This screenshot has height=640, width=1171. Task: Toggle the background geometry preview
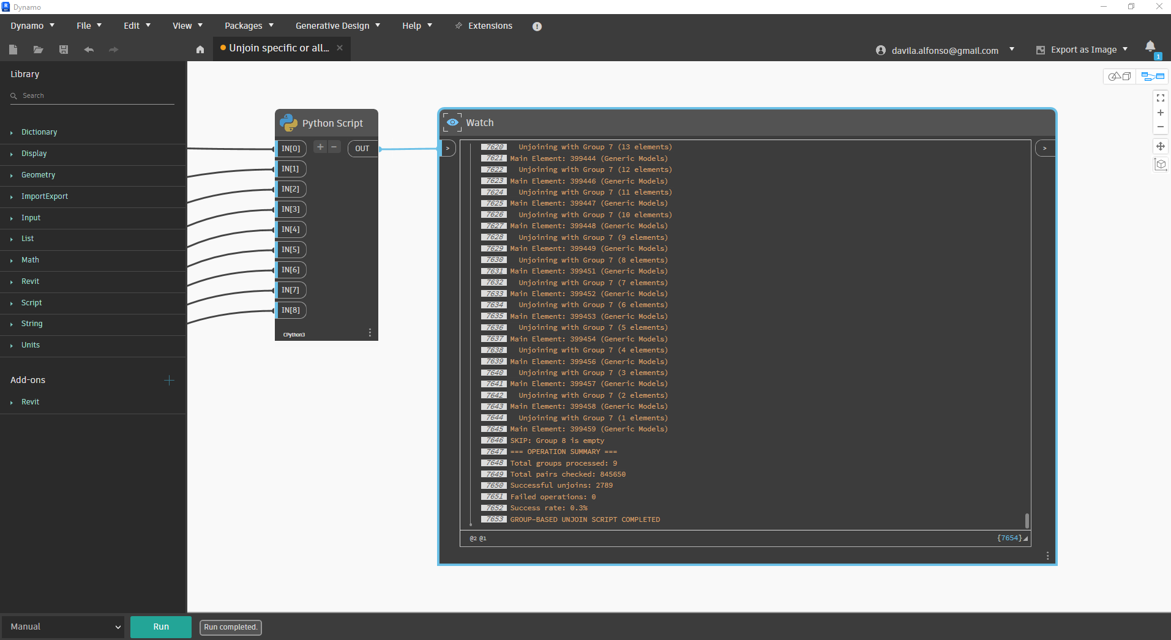pyautogui.click(x=1120, y=76)
